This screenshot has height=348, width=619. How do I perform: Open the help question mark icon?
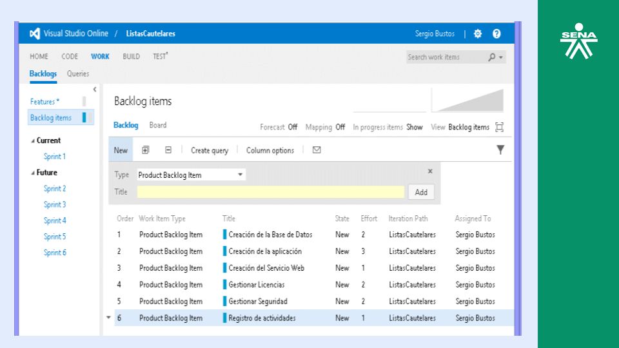pyautogui.click(x=496, y=34)
